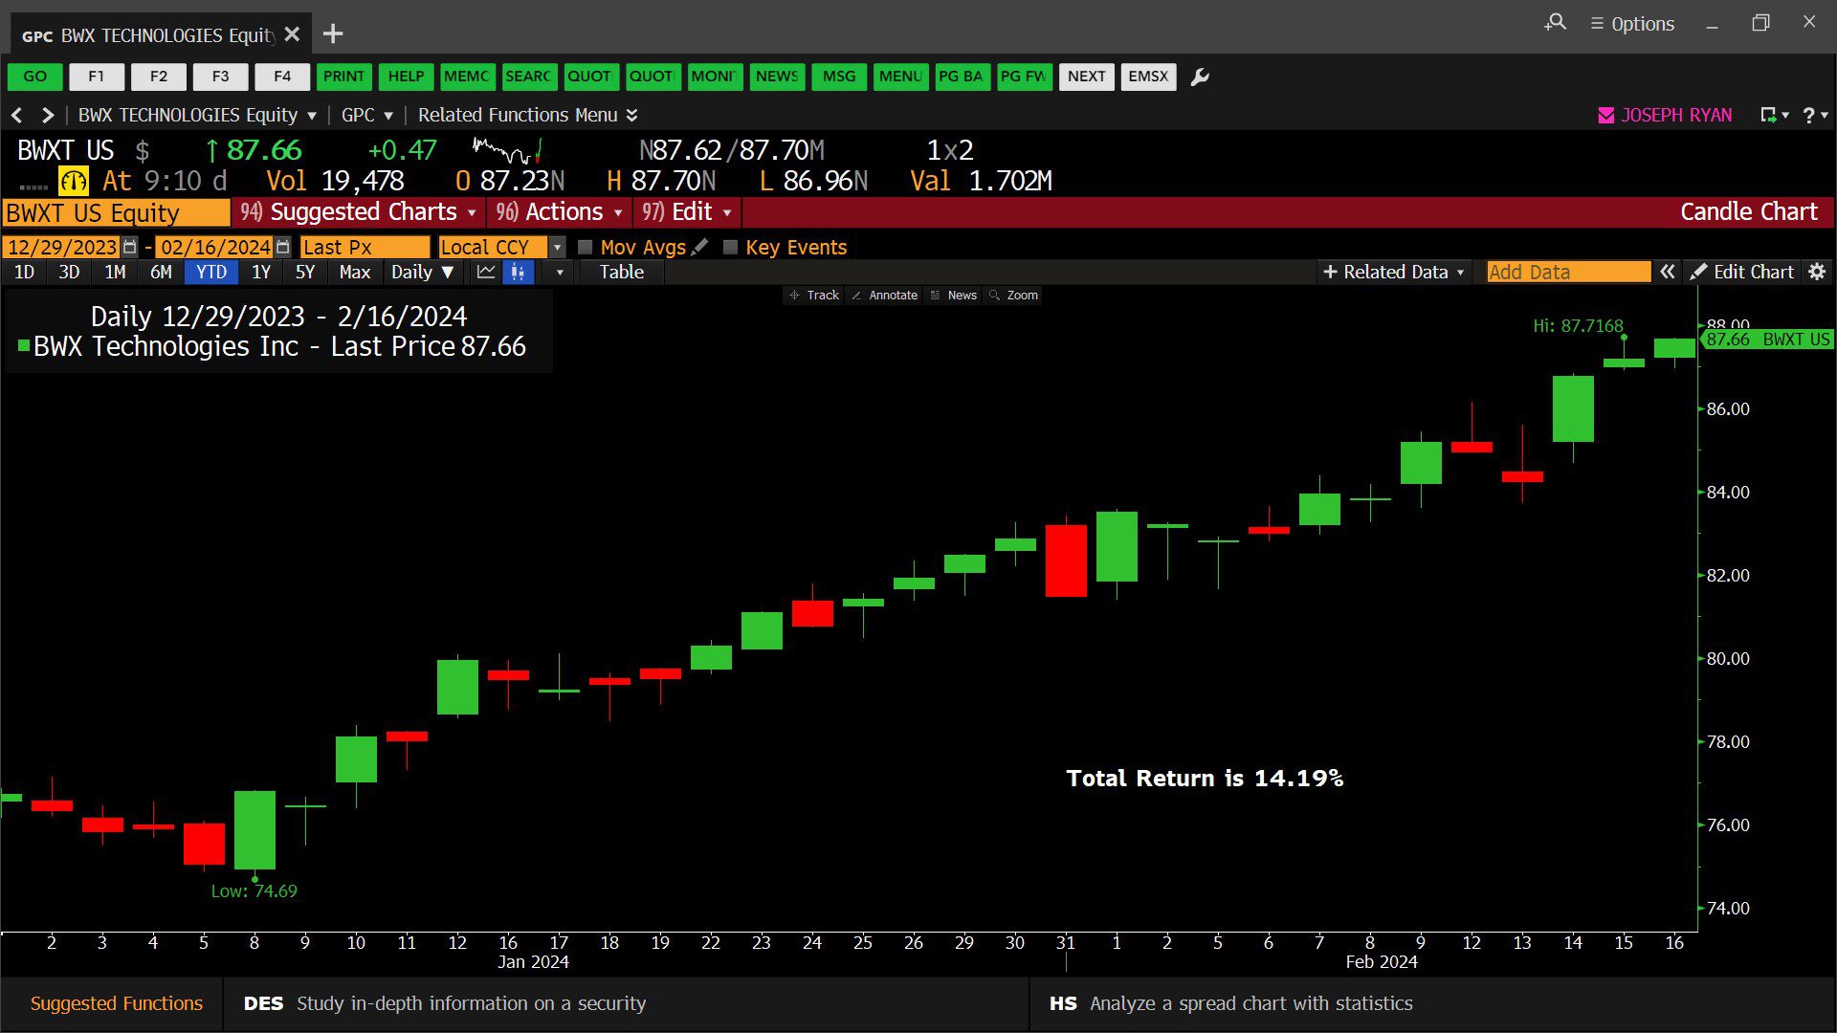Open chart settings gear icon

pyautogui.click(x=1817, y=273)
